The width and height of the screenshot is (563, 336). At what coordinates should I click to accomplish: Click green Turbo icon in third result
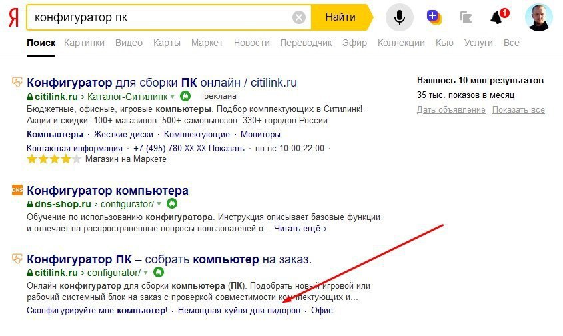159,273
